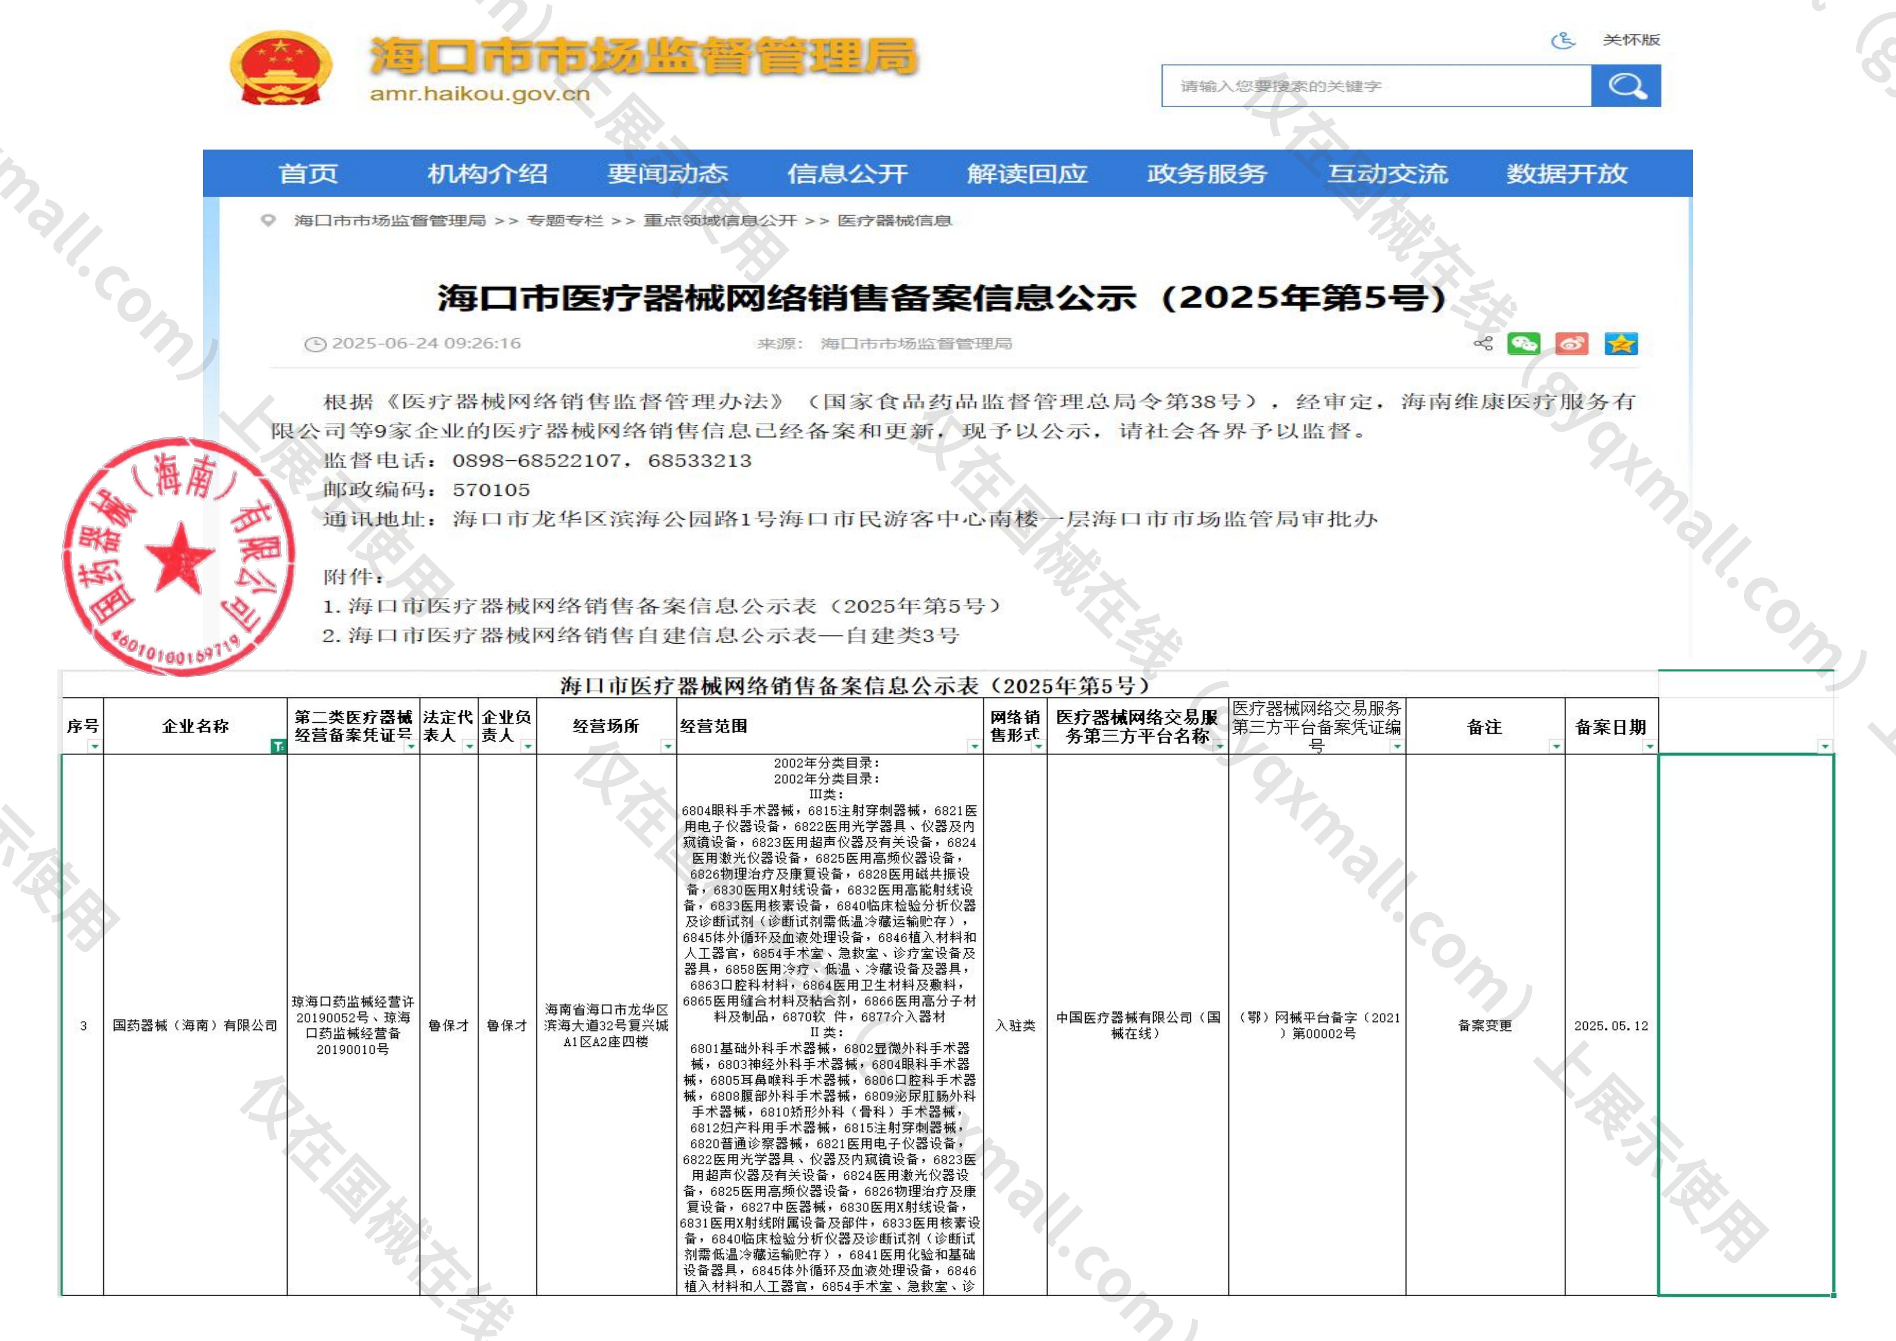Image resolution: width=1896 pixels, height=1341 pixels.
Task: Open the 政务服务 navigation item
Action: (1206, 174)
